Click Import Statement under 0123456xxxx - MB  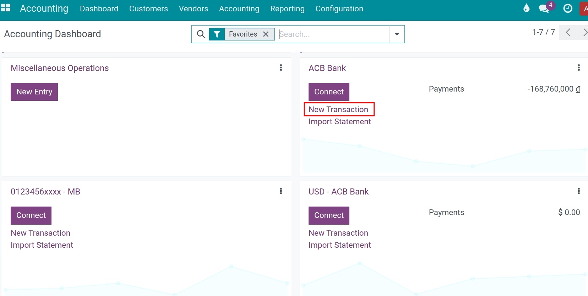[x=42, y=245]
